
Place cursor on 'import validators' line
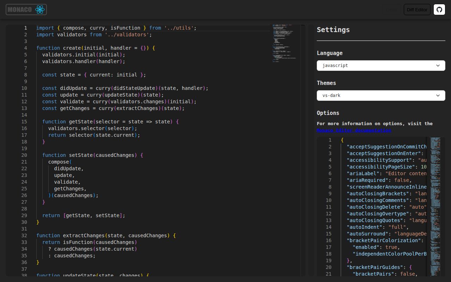(x=94, y=35)
